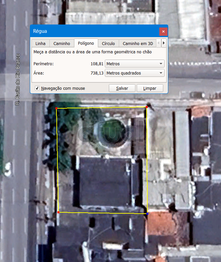Click the perimeter value 108,81
221x262 pixels.
click(x=97, y=64)
